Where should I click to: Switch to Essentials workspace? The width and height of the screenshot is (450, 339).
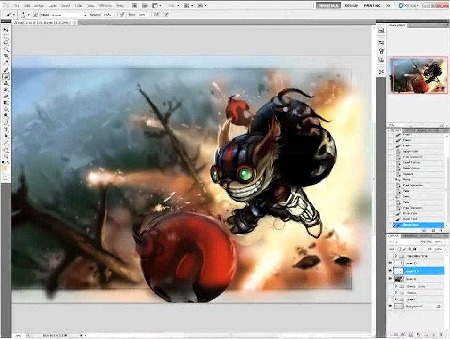tap(328, 6)
